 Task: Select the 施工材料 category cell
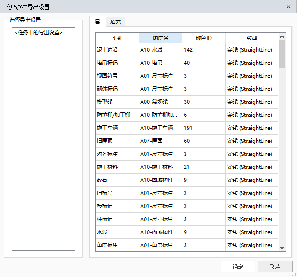117,167
